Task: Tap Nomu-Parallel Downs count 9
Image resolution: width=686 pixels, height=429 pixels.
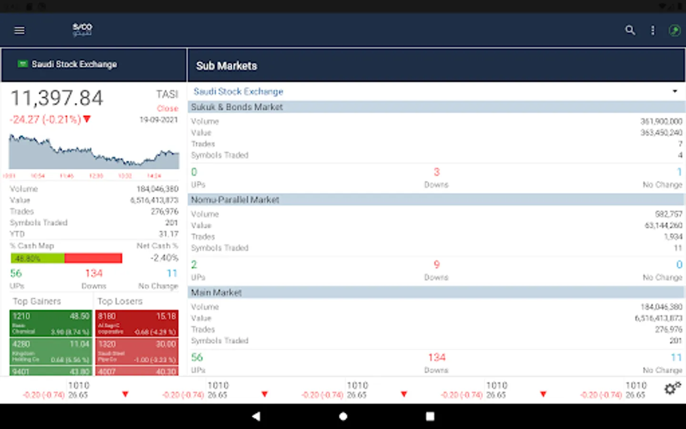Action: pos(436,265)
